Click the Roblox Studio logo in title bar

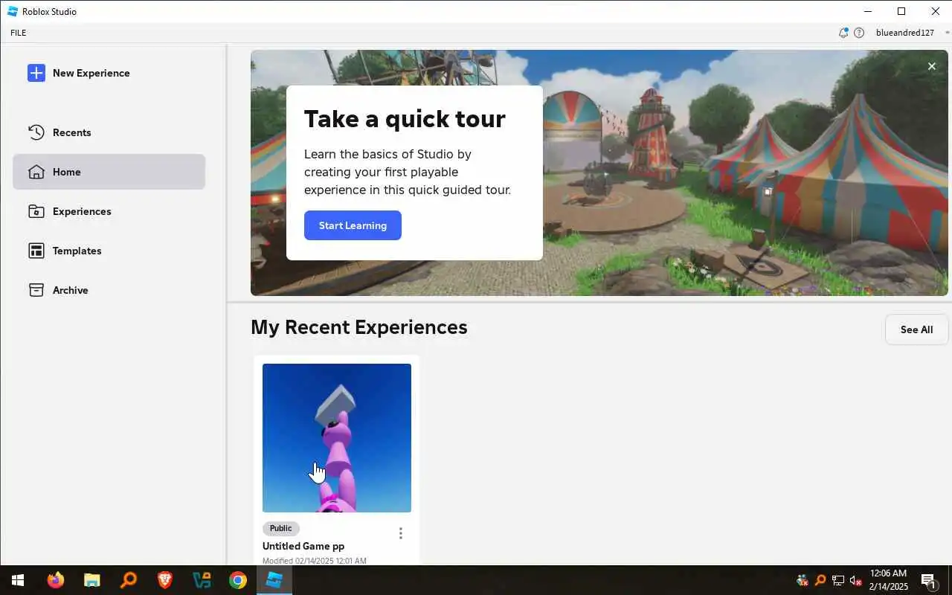click(x=13, y=11)
